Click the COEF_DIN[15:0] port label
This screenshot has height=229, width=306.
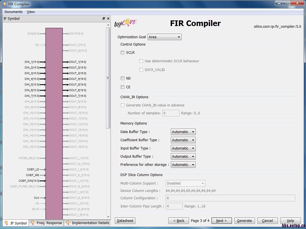[29, 181]
